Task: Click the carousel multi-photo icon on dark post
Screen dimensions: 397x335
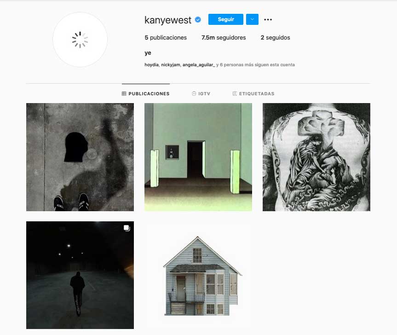Action: (127, 228)
